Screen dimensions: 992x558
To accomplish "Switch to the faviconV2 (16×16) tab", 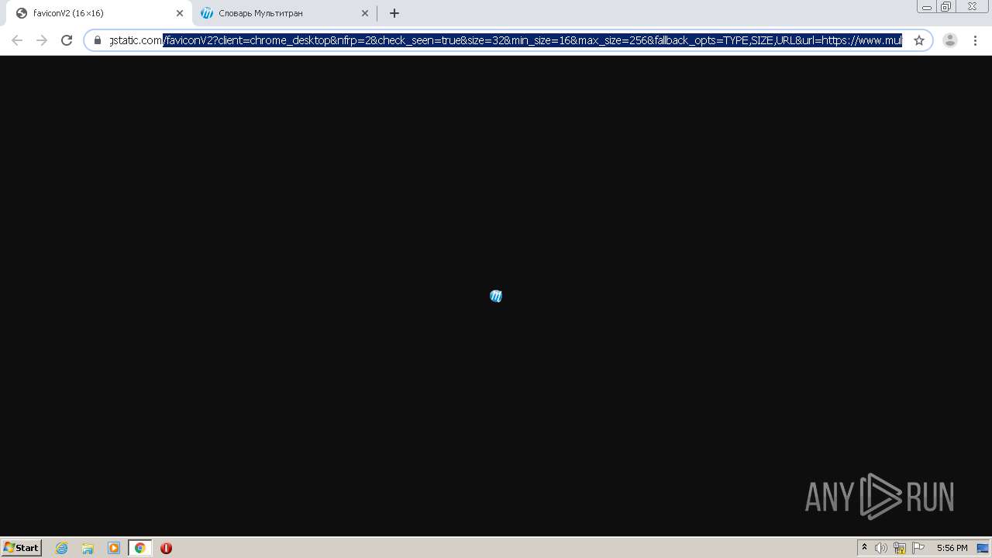I will click(x=99, y=13).
